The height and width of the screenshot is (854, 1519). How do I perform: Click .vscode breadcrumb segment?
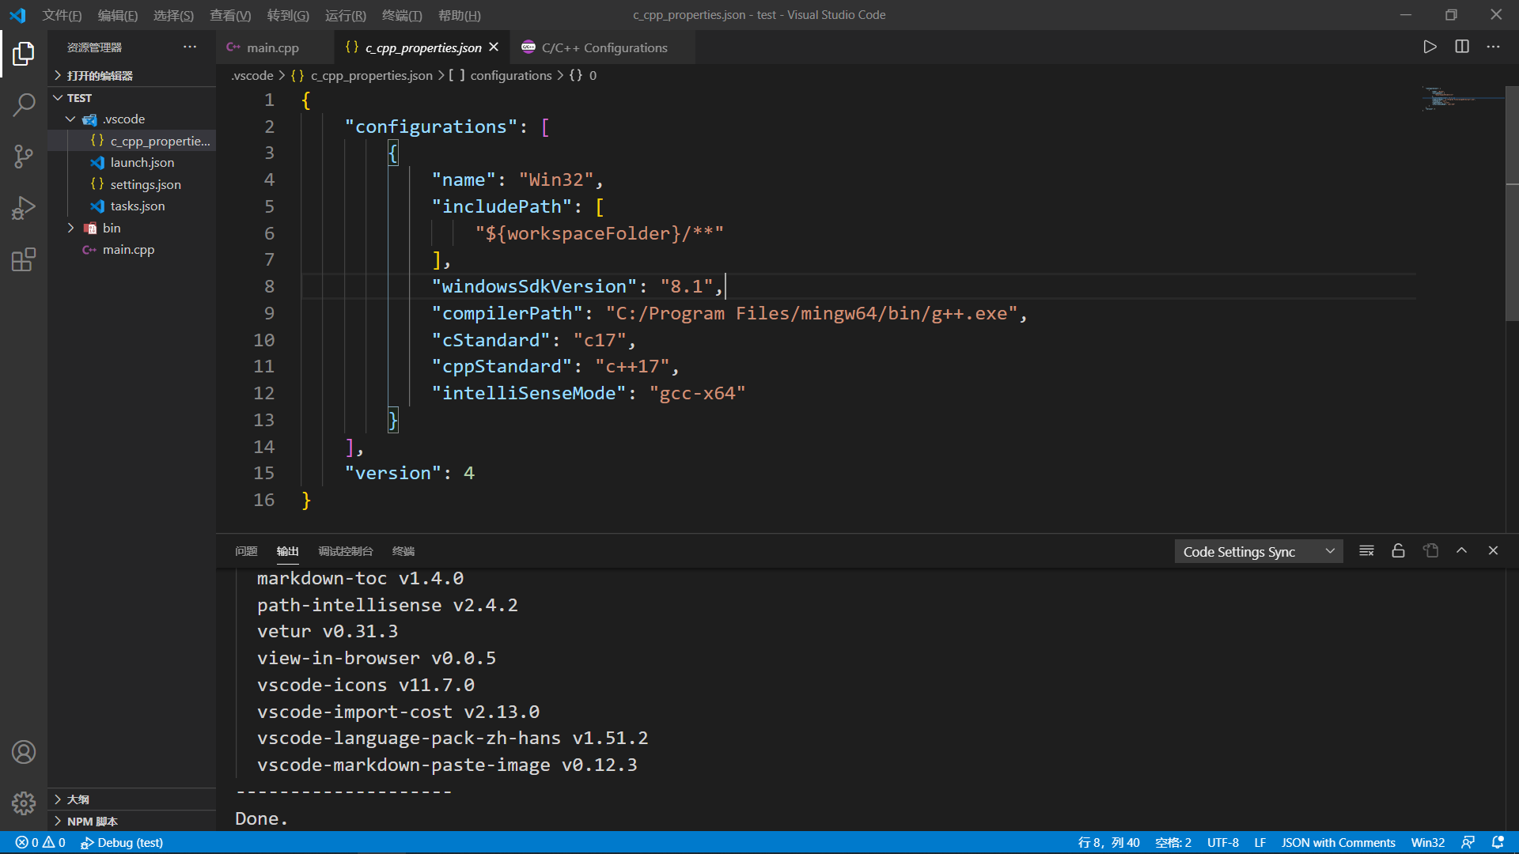pos(252,75)
